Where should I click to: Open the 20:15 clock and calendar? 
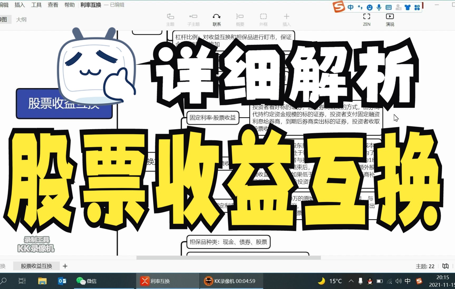point(442,281)
